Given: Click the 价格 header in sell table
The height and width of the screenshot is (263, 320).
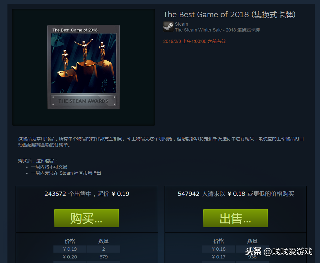Looking at the screenshot, I should [70, 241].
